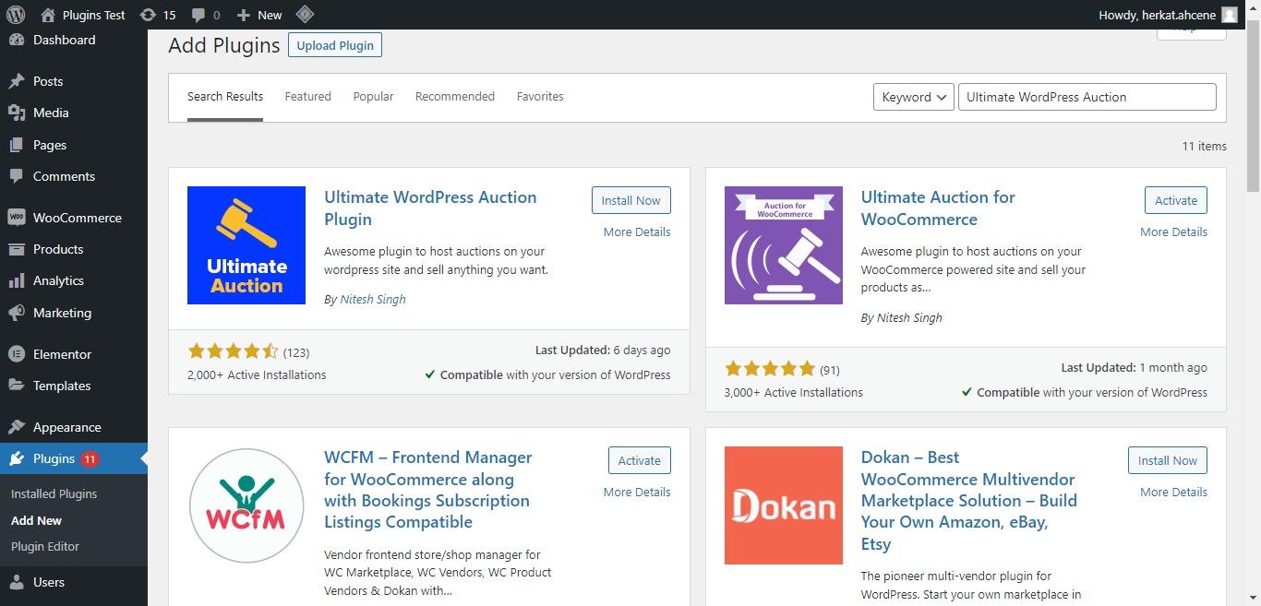The image size is (1261, 606).
Task: Go to Analytics in the sidebar
Action: pyautogui.click(x=58, y=280)
